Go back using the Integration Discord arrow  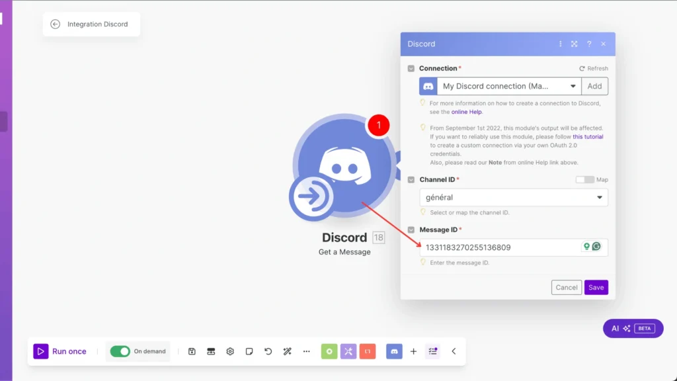click(x=56, y=24)
